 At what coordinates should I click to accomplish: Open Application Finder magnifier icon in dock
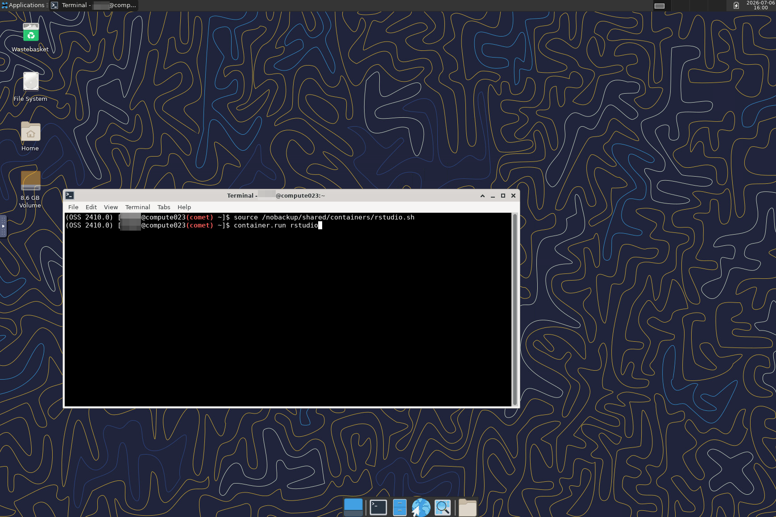(x=443, y=507)
